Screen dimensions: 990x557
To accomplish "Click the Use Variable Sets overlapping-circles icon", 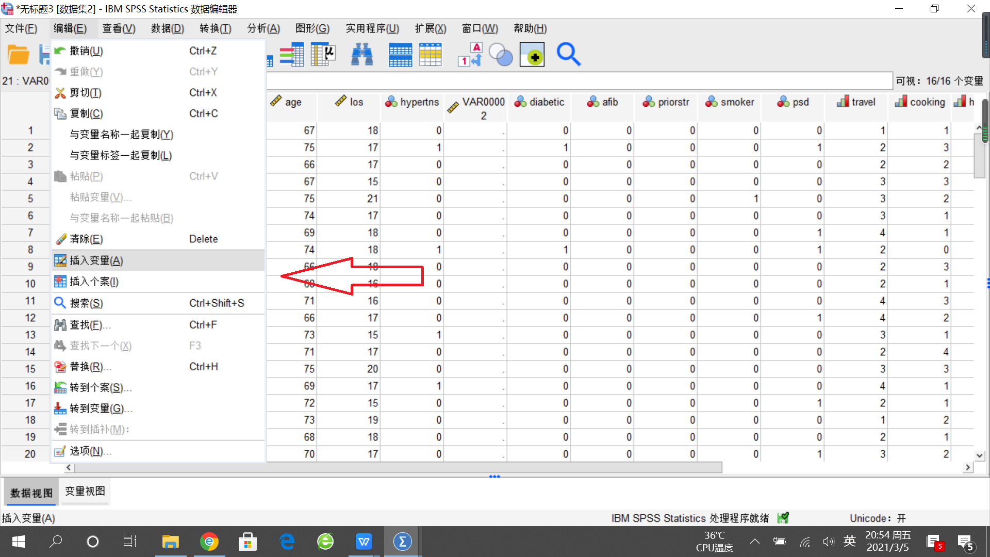I will tap(500, 54).
